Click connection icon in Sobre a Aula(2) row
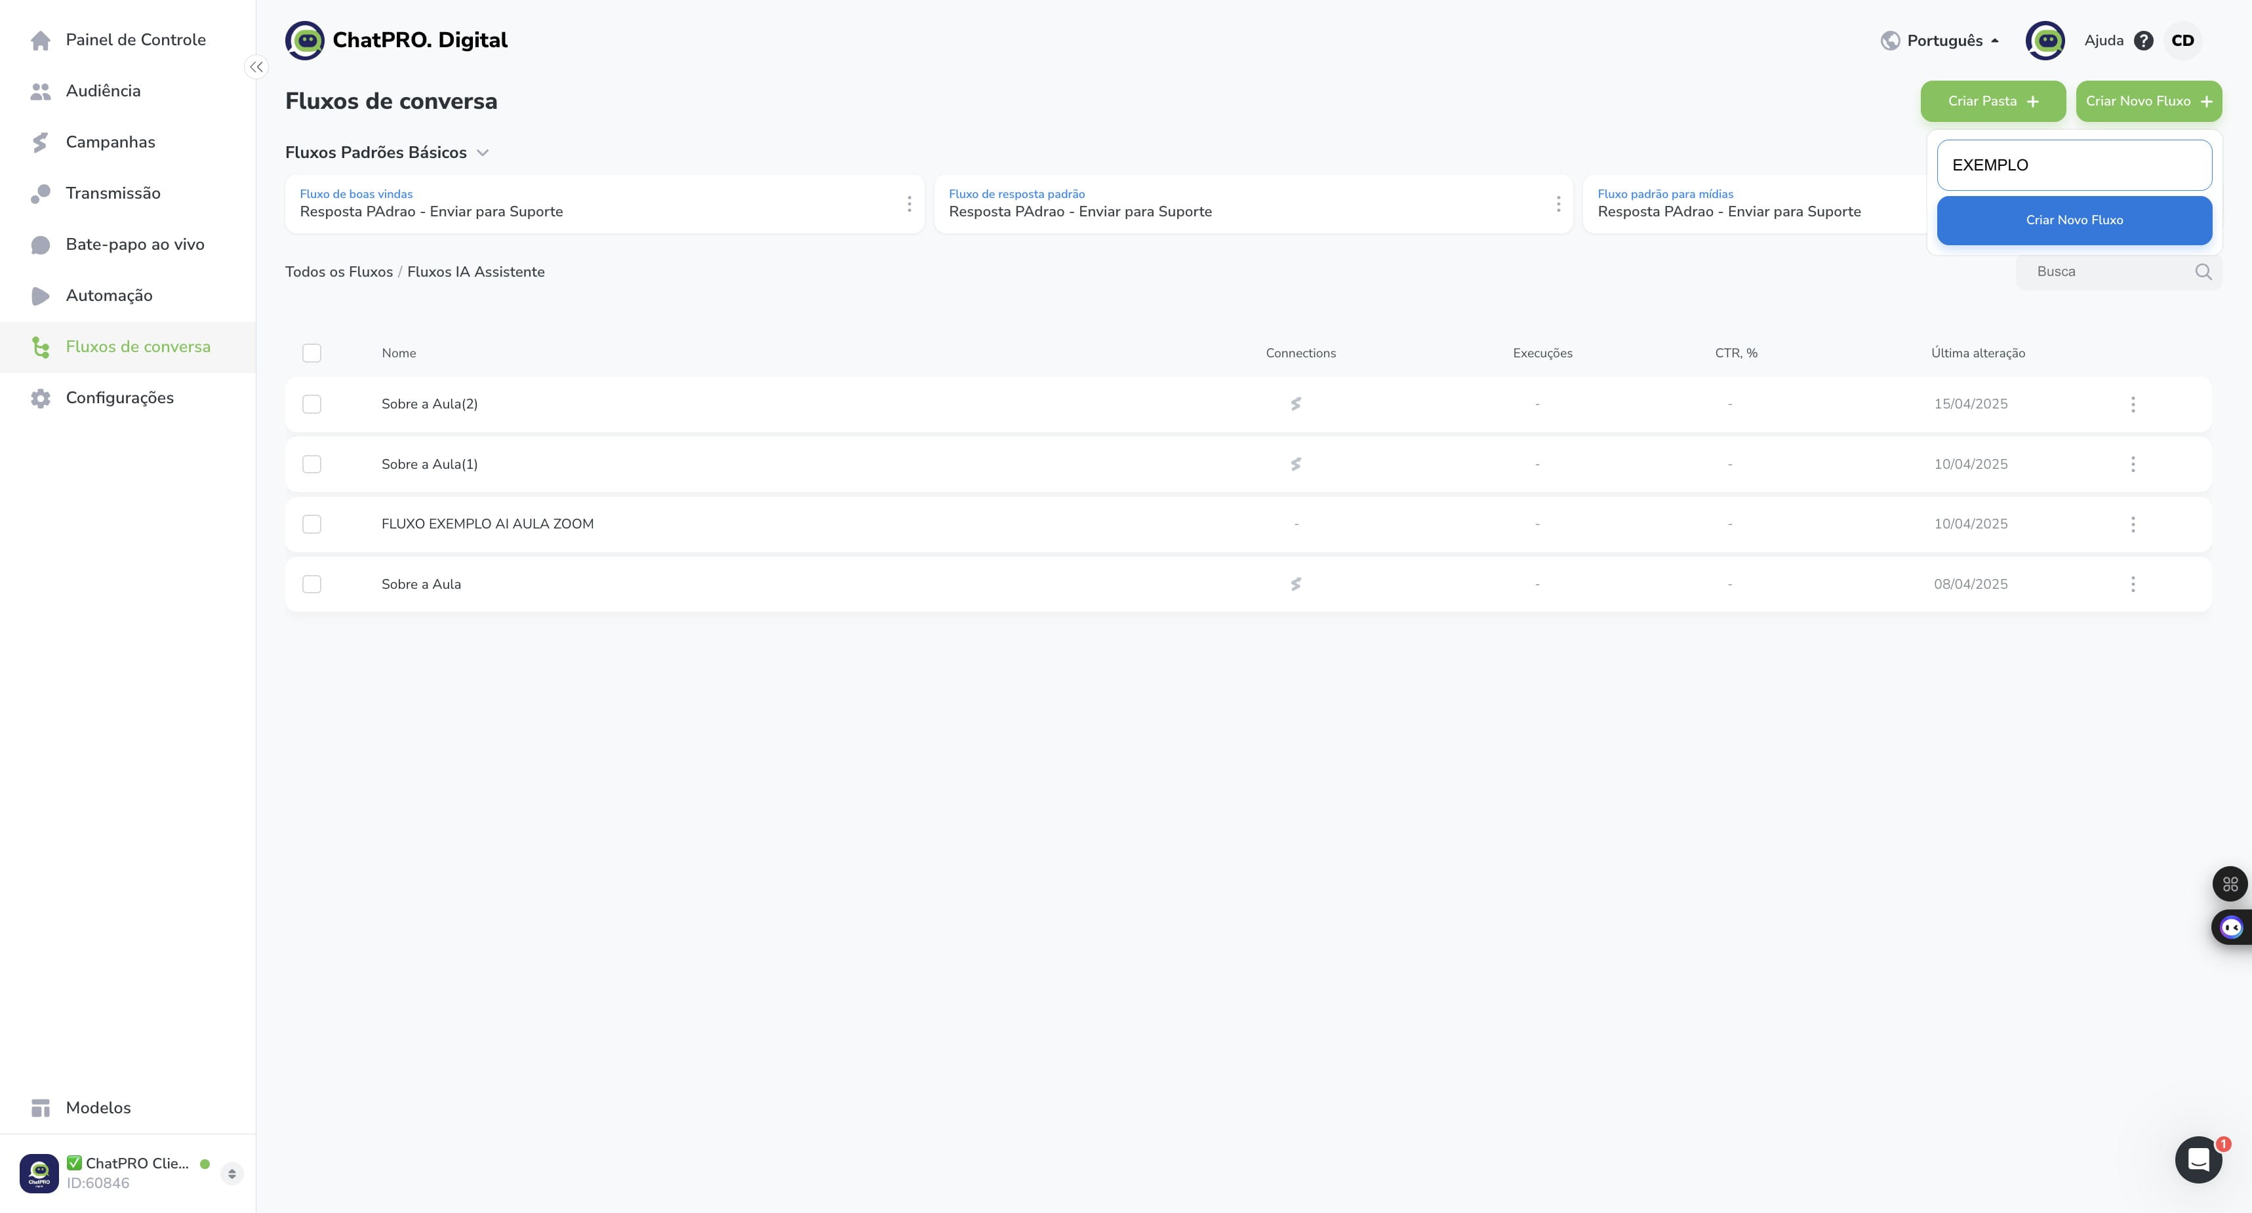Viewport: 2252px width, 1213px height. 1296,404
